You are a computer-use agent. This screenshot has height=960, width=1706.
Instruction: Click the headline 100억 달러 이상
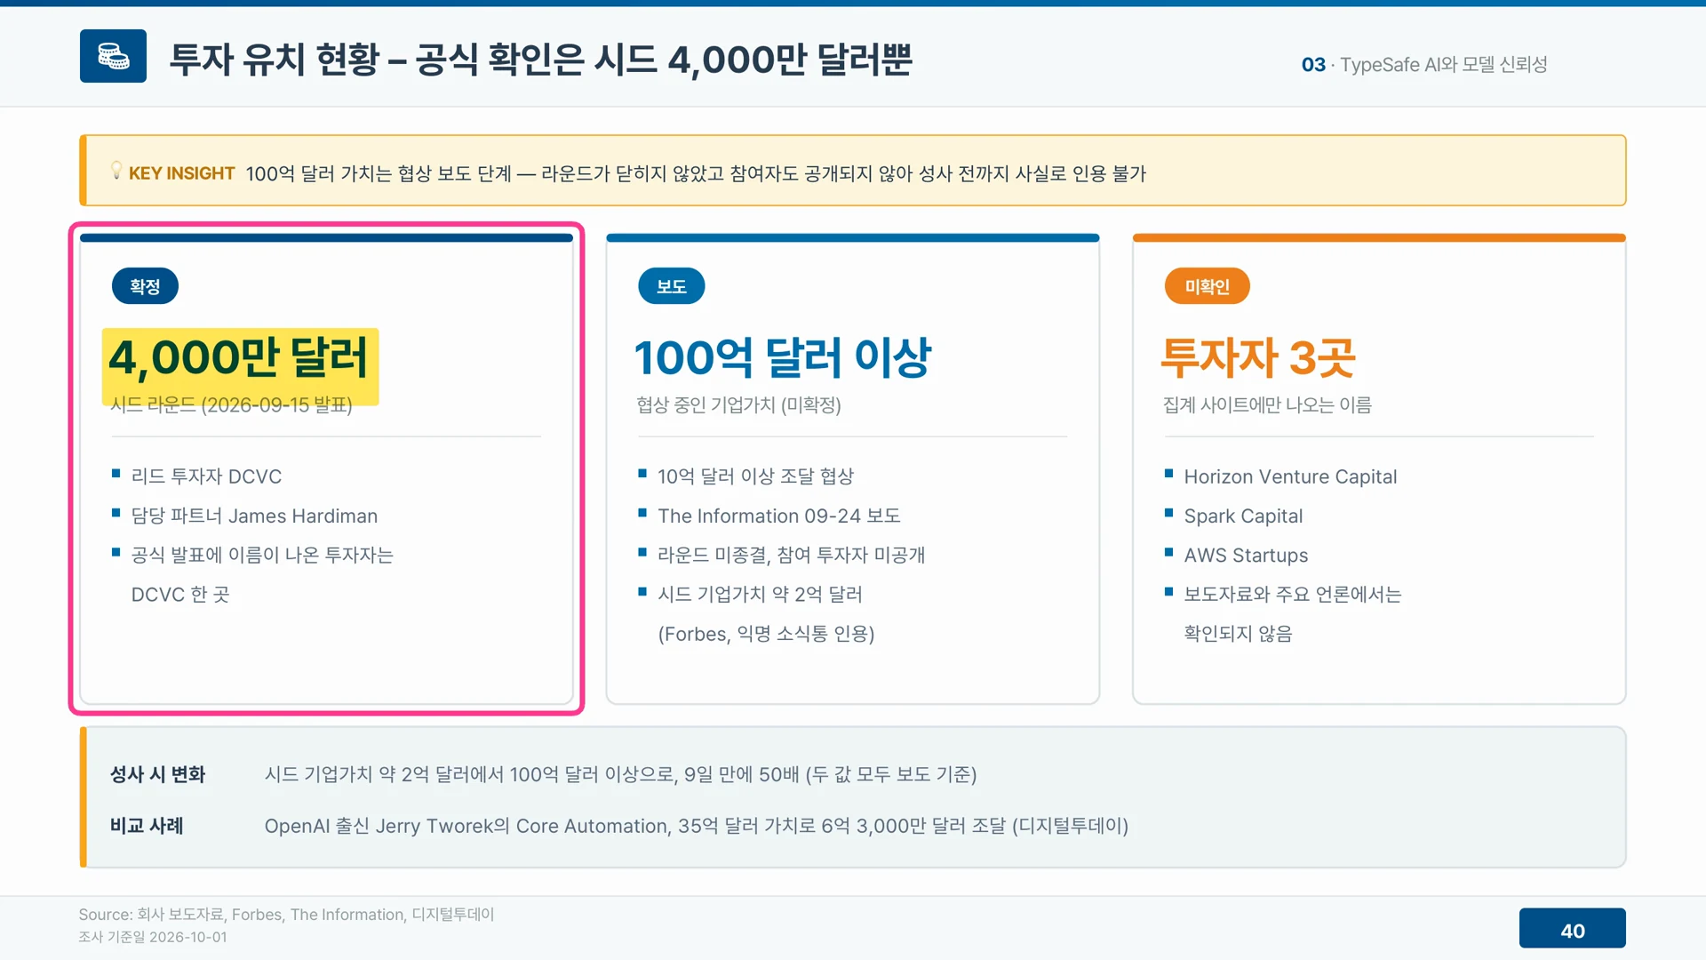[x=783, y=357]
